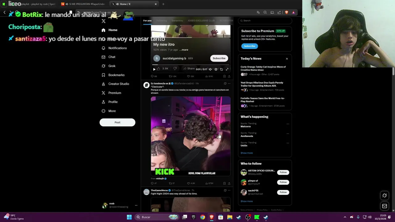395x222 pixels.
Task: Like the embedded video with thumbs up
Action: pos(159,69)
